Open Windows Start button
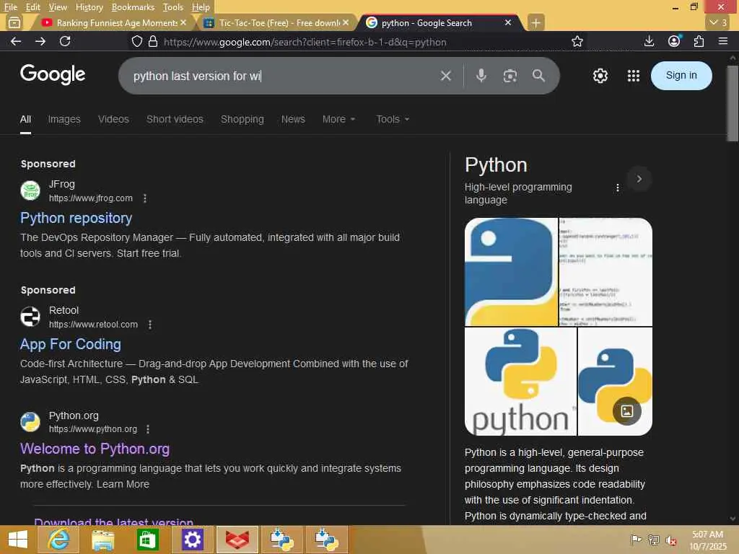 point(18,540)
